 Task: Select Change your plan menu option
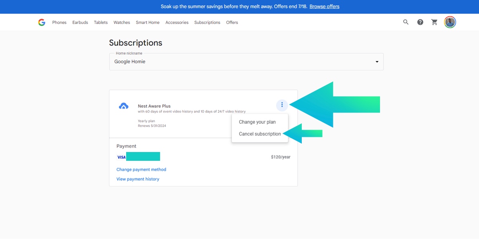(x=257, y=122)
